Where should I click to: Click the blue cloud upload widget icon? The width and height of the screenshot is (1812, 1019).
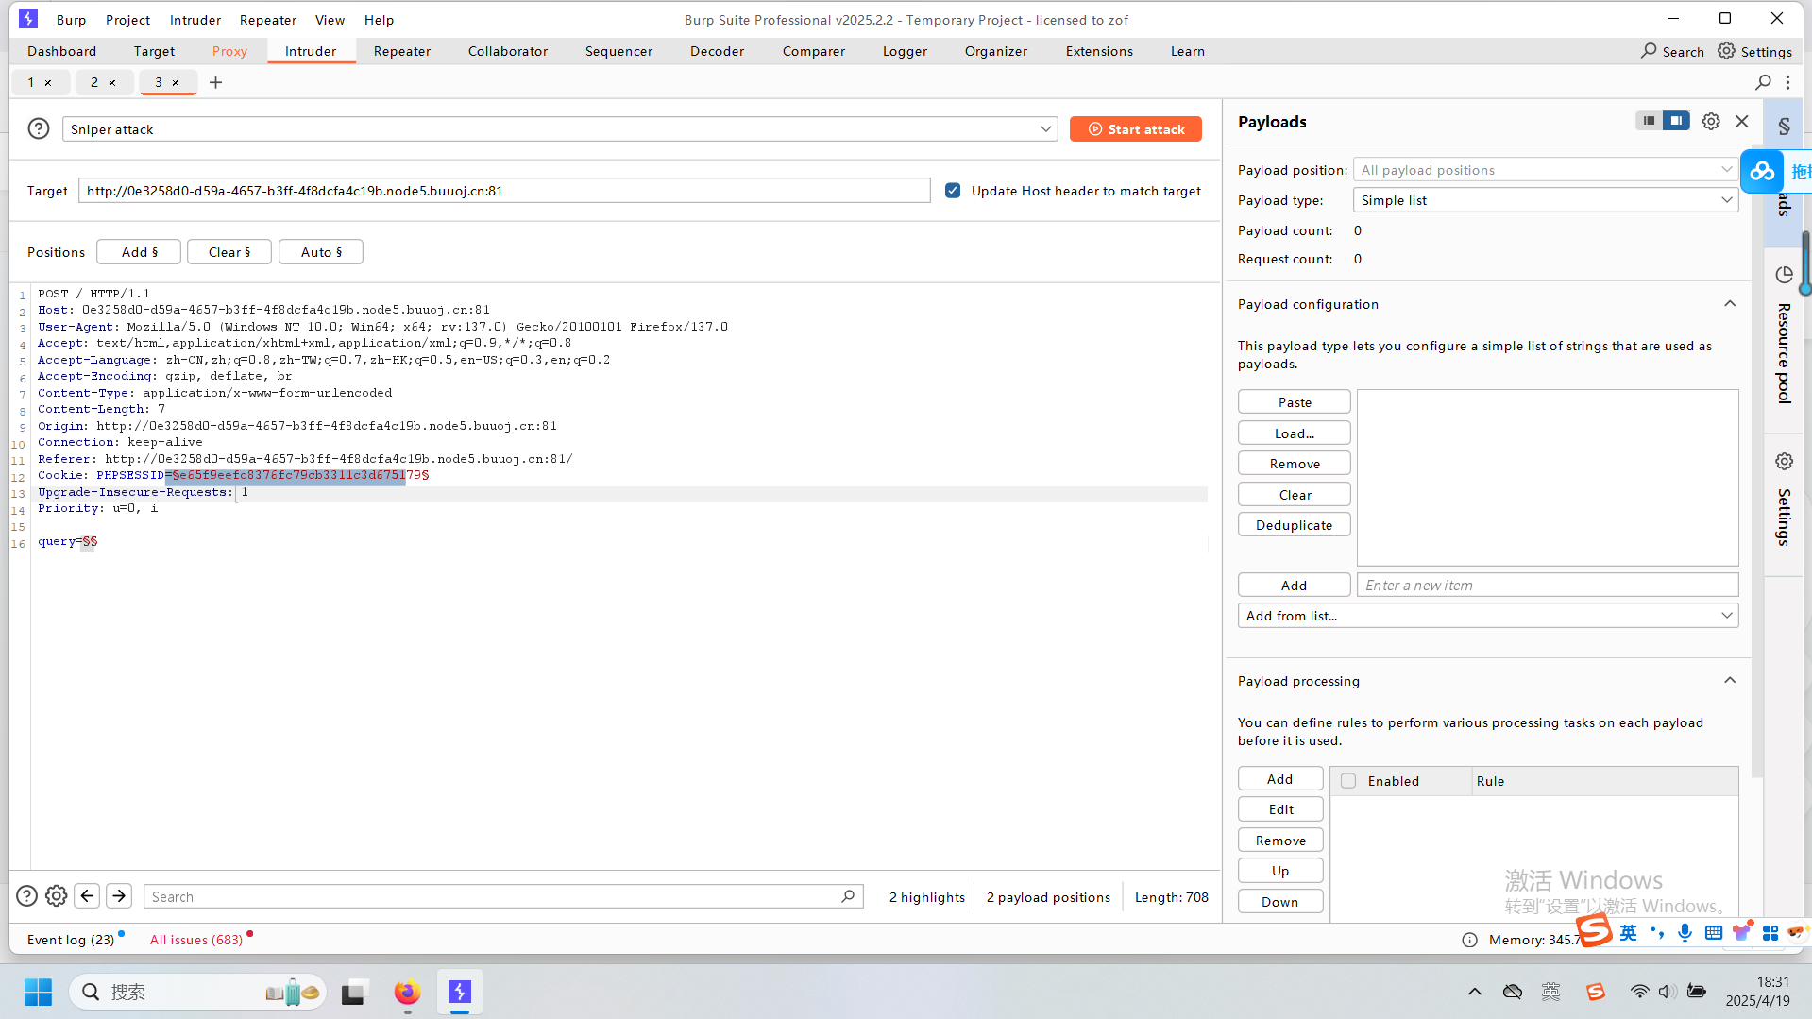coord(1762,171)
